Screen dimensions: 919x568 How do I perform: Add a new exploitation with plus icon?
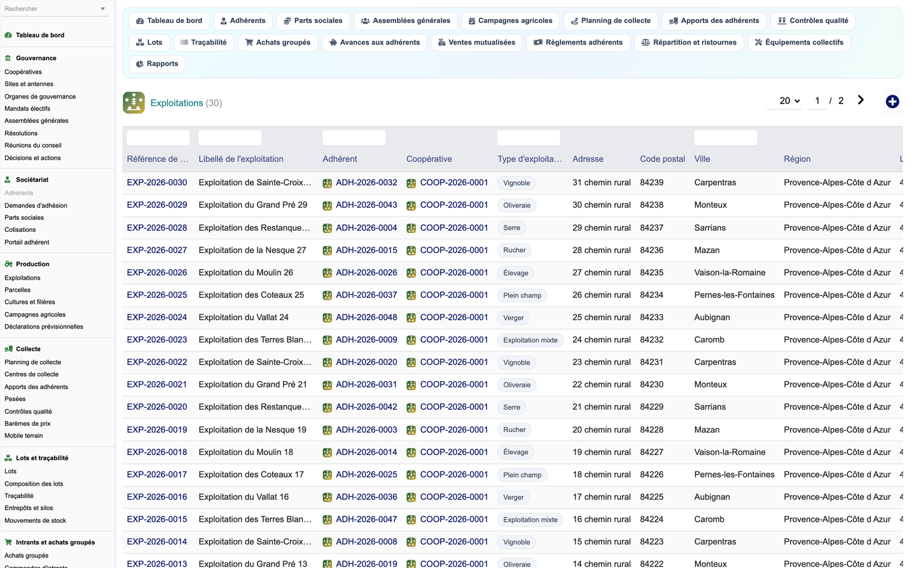(892, 102)
